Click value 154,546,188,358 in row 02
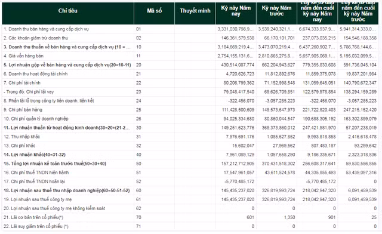Viewport: 382px width, 234px height. pos(360,38)
